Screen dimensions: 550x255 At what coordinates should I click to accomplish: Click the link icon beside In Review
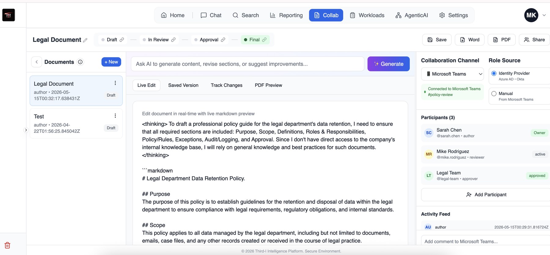click(x=173, y=40)
